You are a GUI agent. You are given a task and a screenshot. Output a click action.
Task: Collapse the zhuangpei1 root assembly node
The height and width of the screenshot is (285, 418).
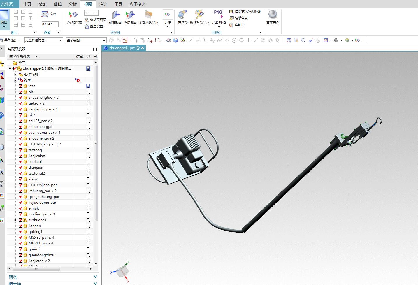coord(10,68)
